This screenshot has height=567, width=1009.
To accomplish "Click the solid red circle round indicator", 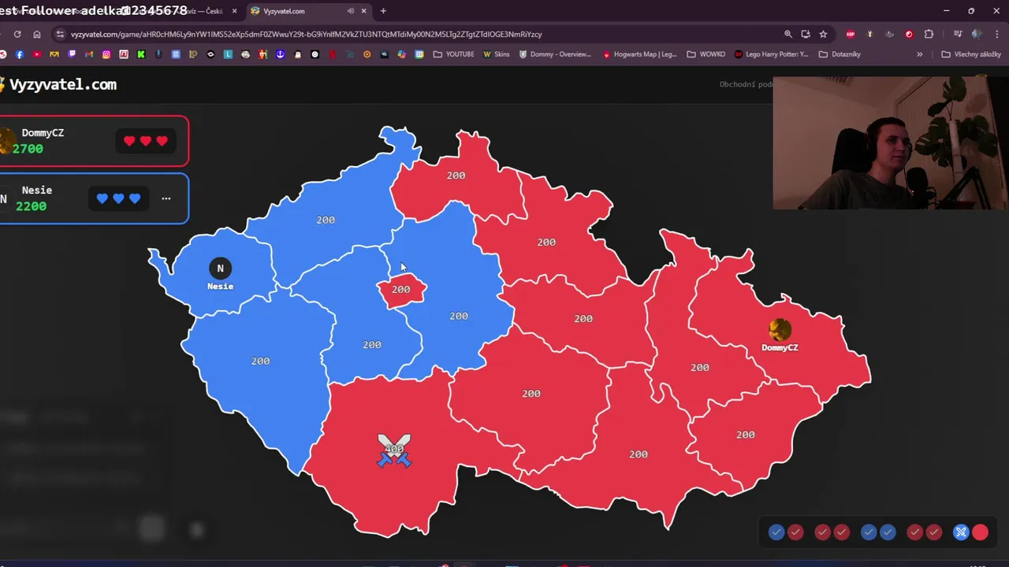I will [x=980, y=532].
